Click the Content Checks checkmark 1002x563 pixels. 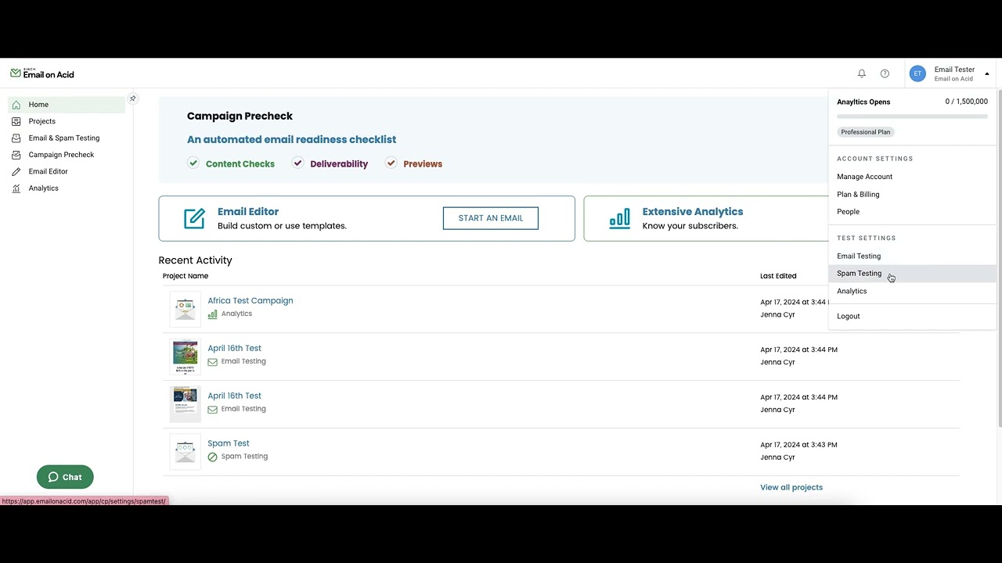click(193, 163)
